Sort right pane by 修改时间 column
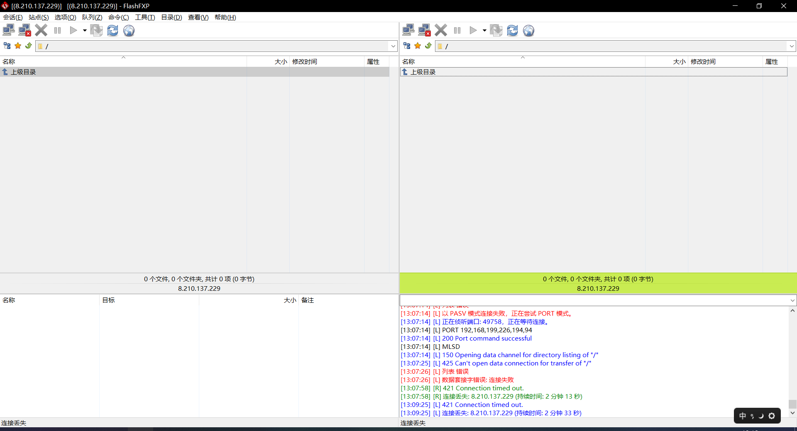The height and width of the screenshot is (431, 797). 725,61
